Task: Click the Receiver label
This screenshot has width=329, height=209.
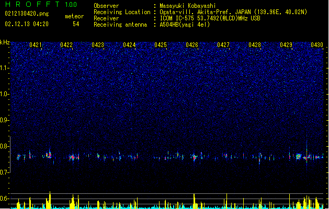Action: tap(106, 18)
